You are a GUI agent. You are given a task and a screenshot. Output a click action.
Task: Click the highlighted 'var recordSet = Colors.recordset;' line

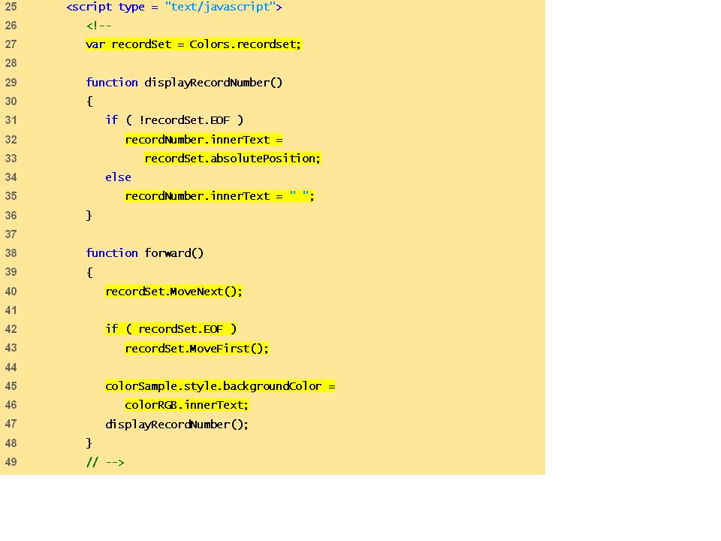tap(193, 44)
